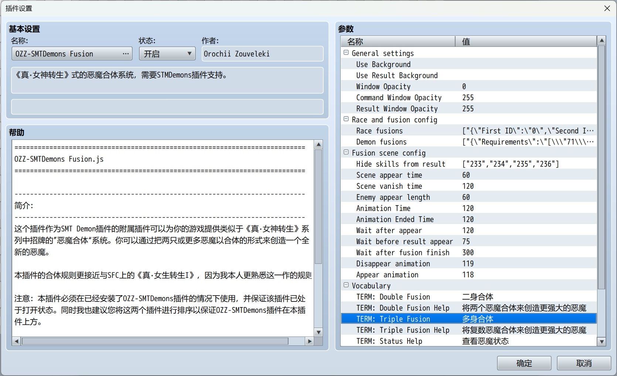Viewport: 617px width, 376px height.
Task: Select Wait before result appear row
Action: (468, 241)
